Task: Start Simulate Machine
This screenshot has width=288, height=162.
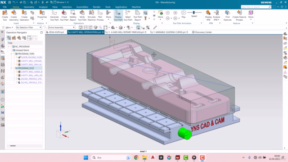Action: click(91, 15)
